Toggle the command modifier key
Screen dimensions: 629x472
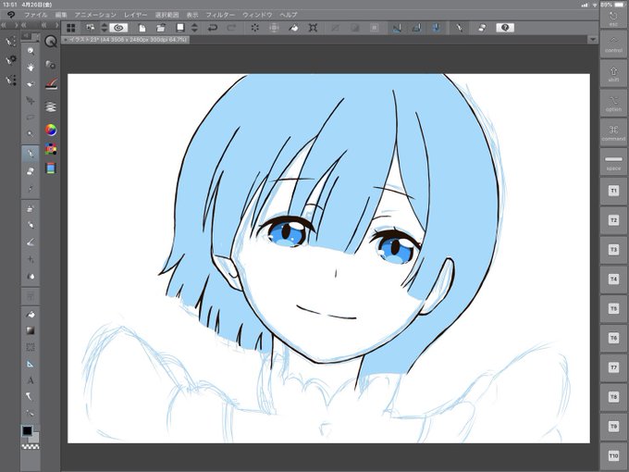click(x=613, y=132)
